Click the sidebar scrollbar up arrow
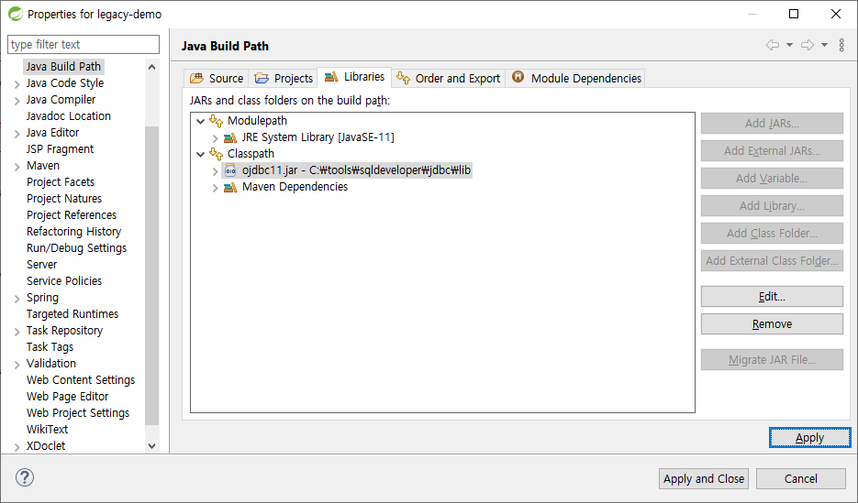The width and height of the screenshot is (858, 503). point(152,67)
